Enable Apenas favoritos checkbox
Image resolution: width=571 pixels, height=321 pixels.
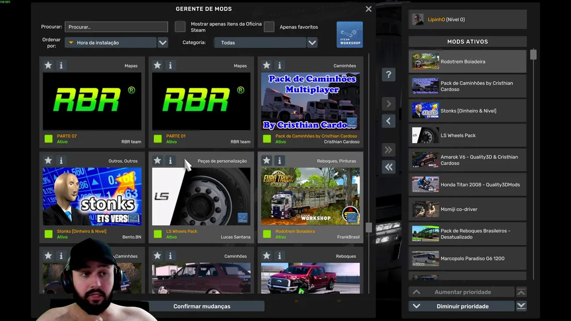269,27
